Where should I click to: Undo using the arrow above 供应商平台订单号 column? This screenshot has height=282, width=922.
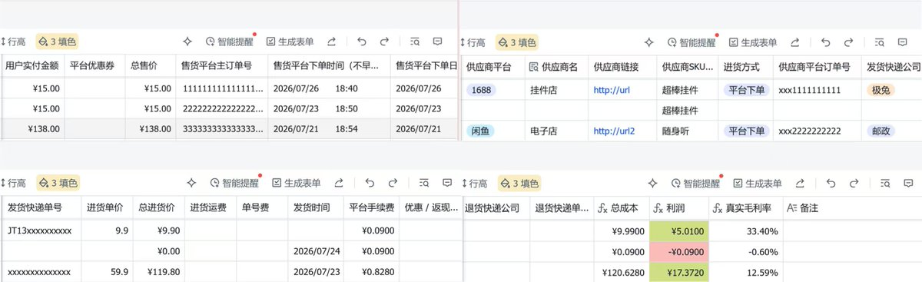[x=826, y=43]
